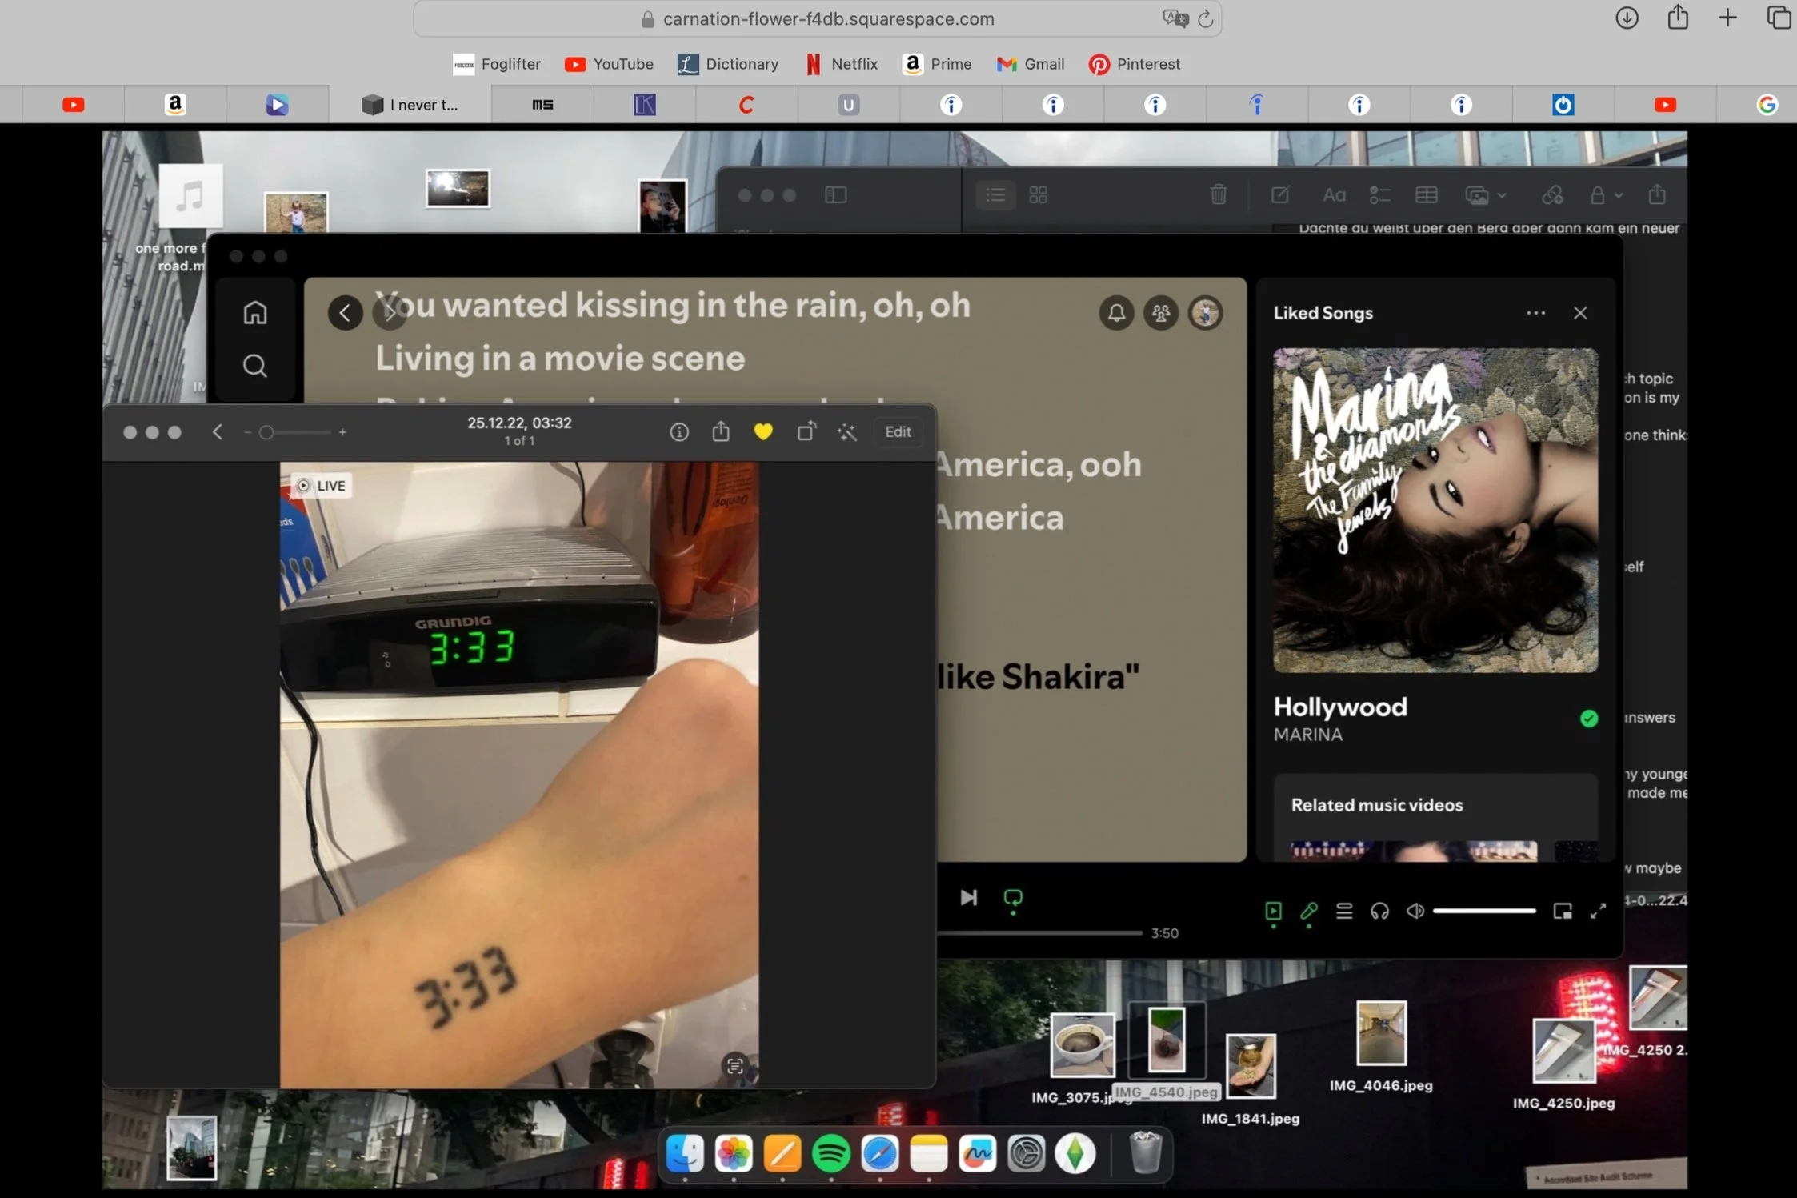Adjust the Spotify volume slider
The image size is (1797, 1198).
1484,911
